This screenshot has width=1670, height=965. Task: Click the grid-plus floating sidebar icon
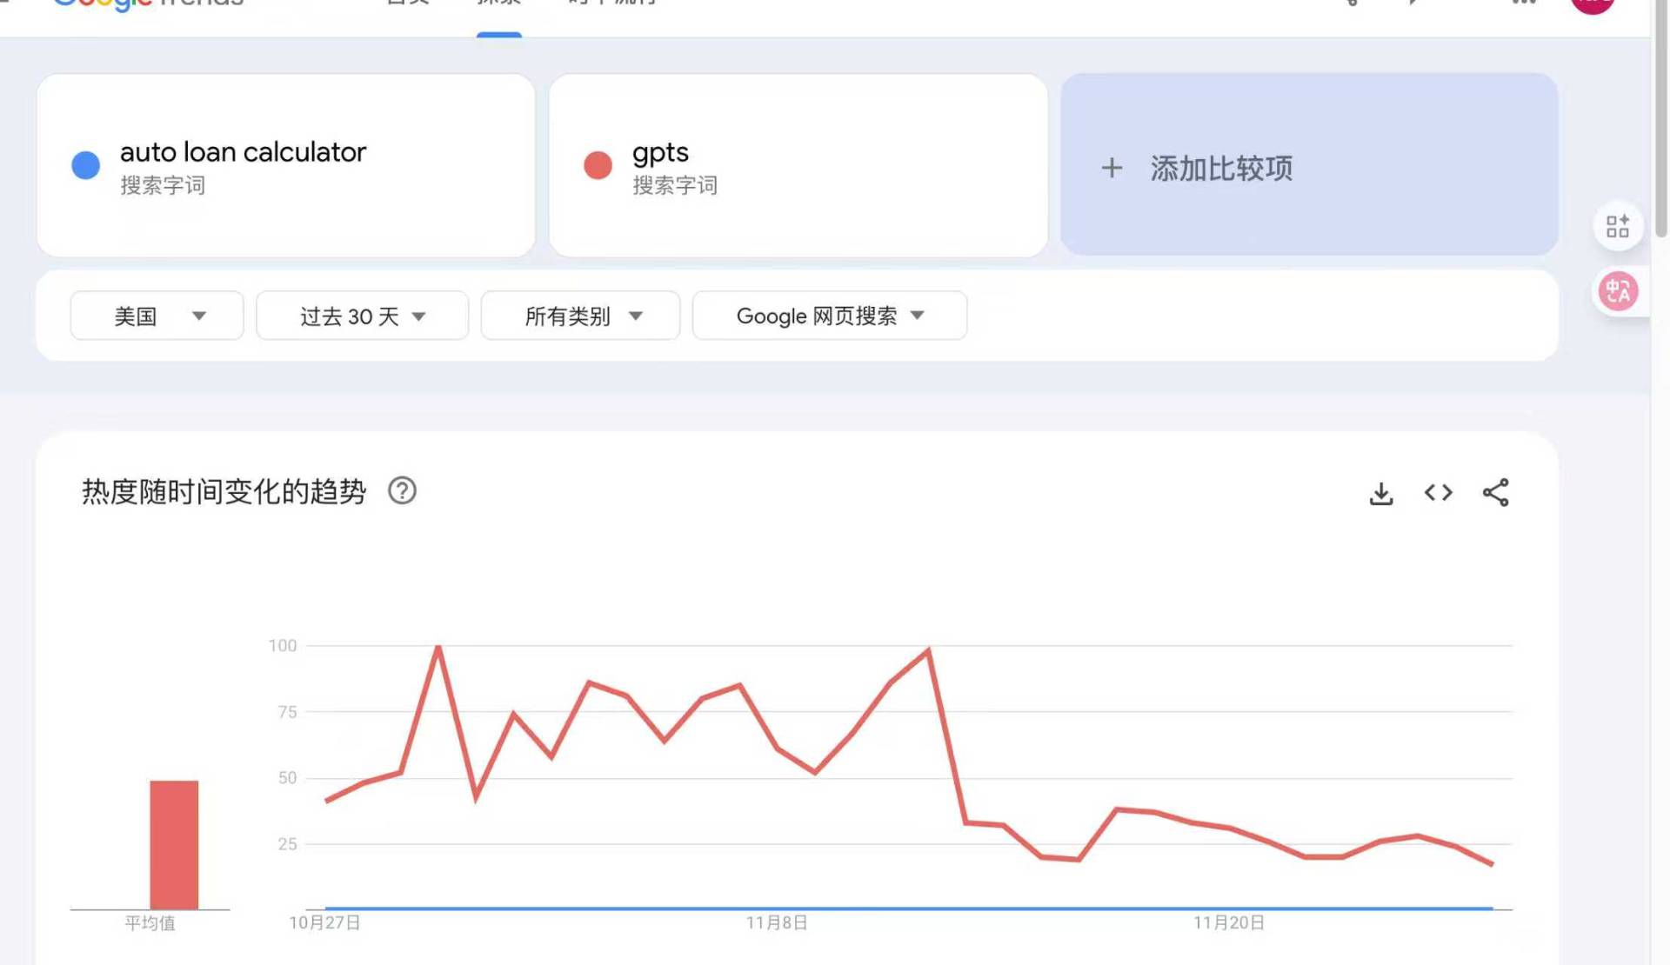(x=1618, y=227)
